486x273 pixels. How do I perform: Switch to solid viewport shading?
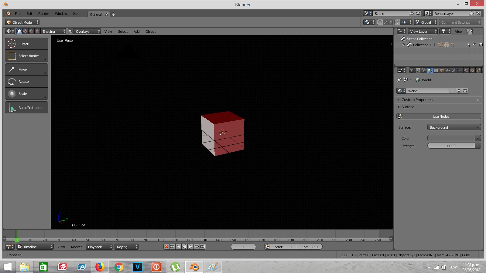pyautogui.click(x=19, y=31)
